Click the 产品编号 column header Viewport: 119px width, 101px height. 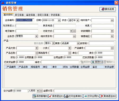[x=12, y=67]
